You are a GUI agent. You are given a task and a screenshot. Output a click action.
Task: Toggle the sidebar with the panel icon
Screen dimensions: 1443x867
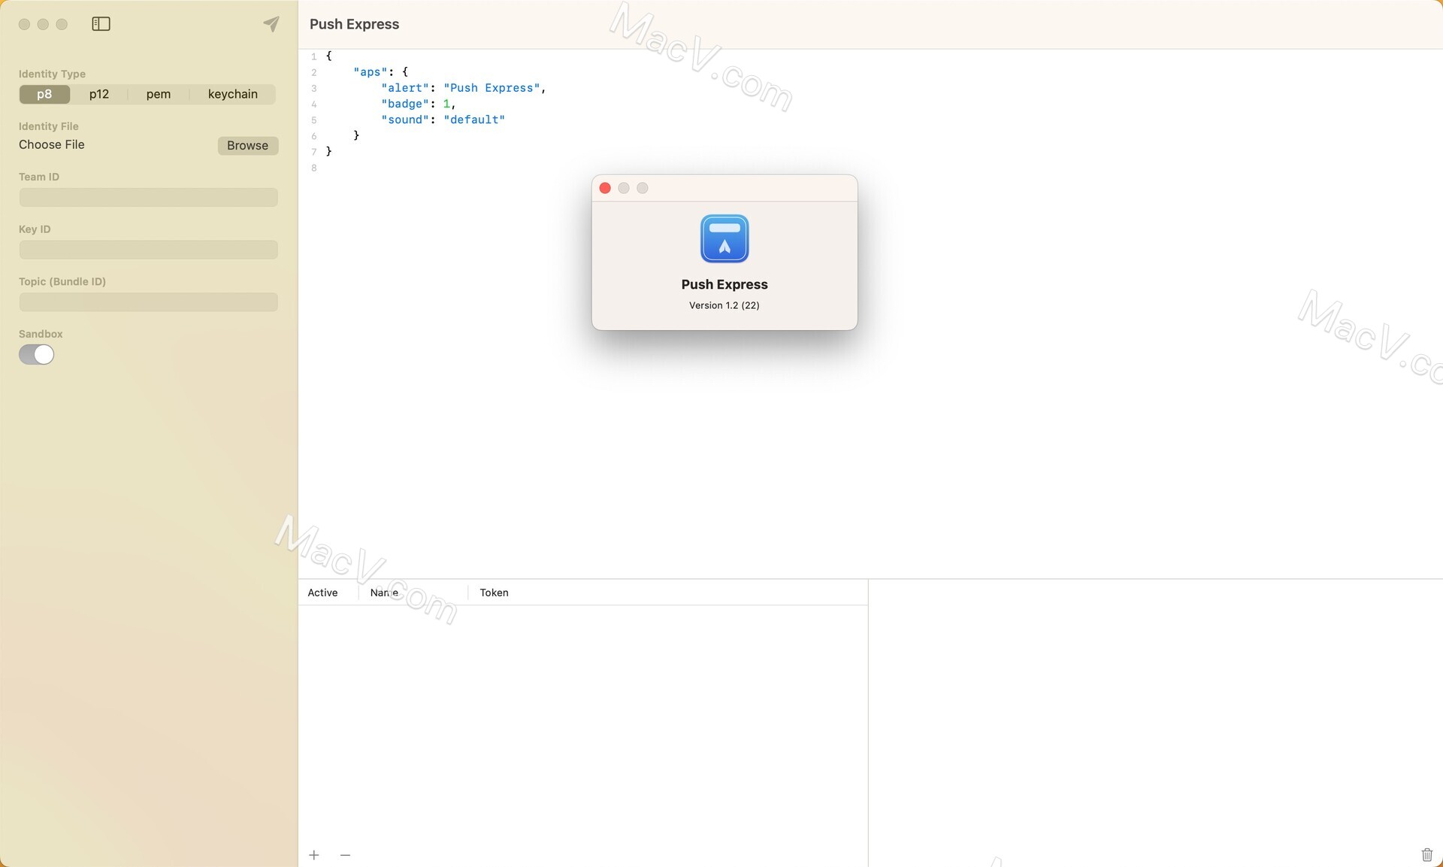(x=101, y=24)
